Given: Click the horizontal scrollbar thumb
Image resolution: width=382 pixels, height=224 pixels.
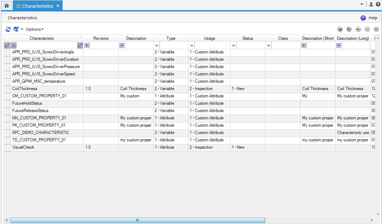Looking at the screenshot, I should [x=137, y=220].
